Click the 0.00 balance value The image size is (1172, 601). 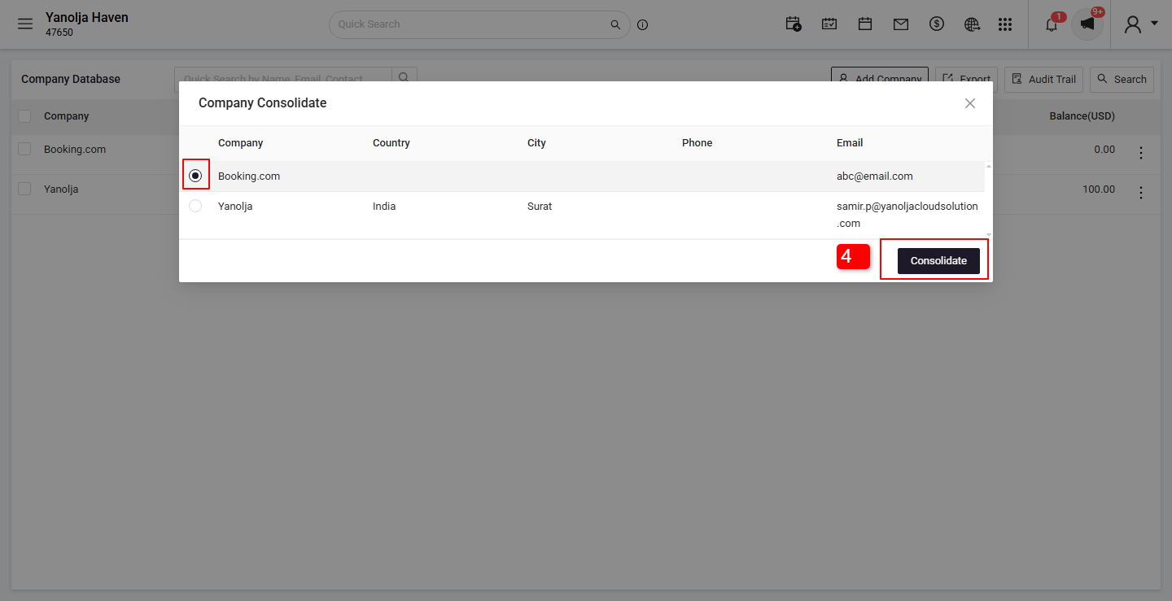[1104, 149]
